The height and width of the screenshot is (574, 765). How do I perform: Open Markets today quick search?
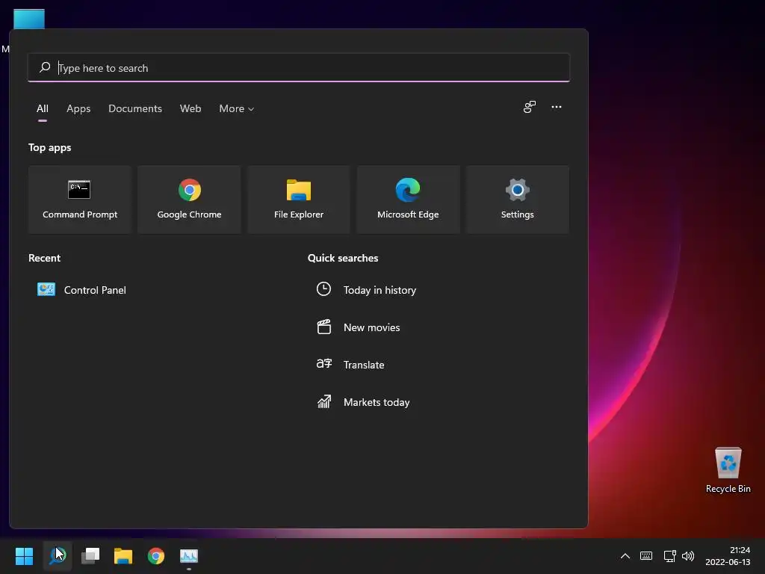coord(364,402)
